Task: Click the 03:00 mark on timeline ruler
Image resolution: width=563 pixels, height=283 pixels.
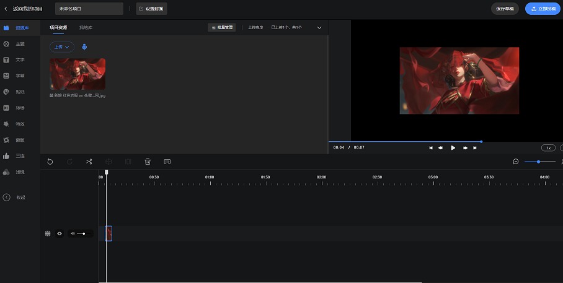Action: click(433, 177)
